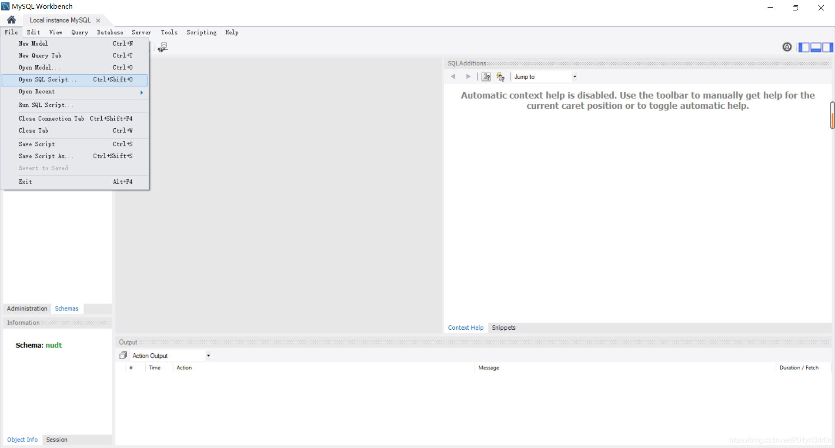Viewport: 835px width, 448px height.
Task: Open the preferences gear icon
Action: pyautogui.click(x=787, y=47)
